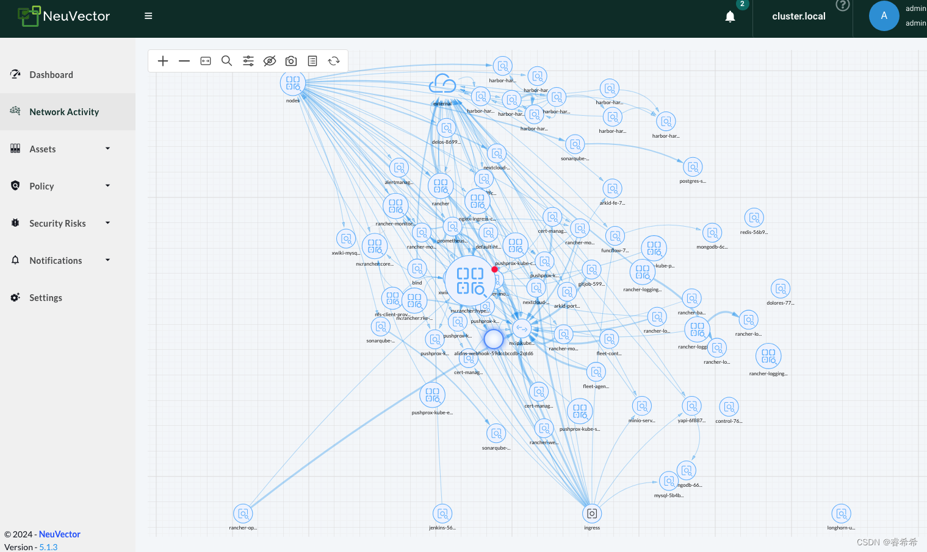Screen dimensions: 927x552
Task: Select the yapi-6f887... node
Action: tap(691, 406)
